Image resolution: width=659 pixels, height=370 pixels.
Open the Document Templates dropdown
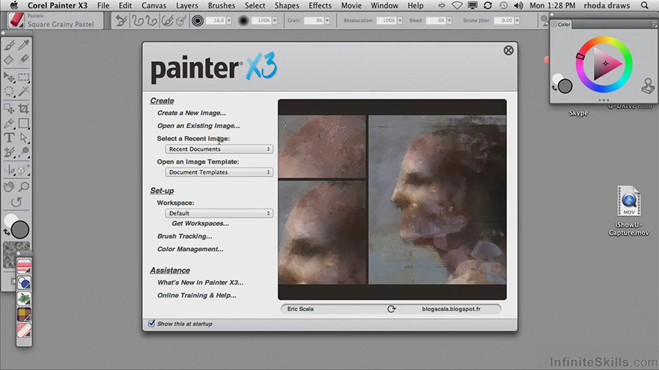(219, 172)
